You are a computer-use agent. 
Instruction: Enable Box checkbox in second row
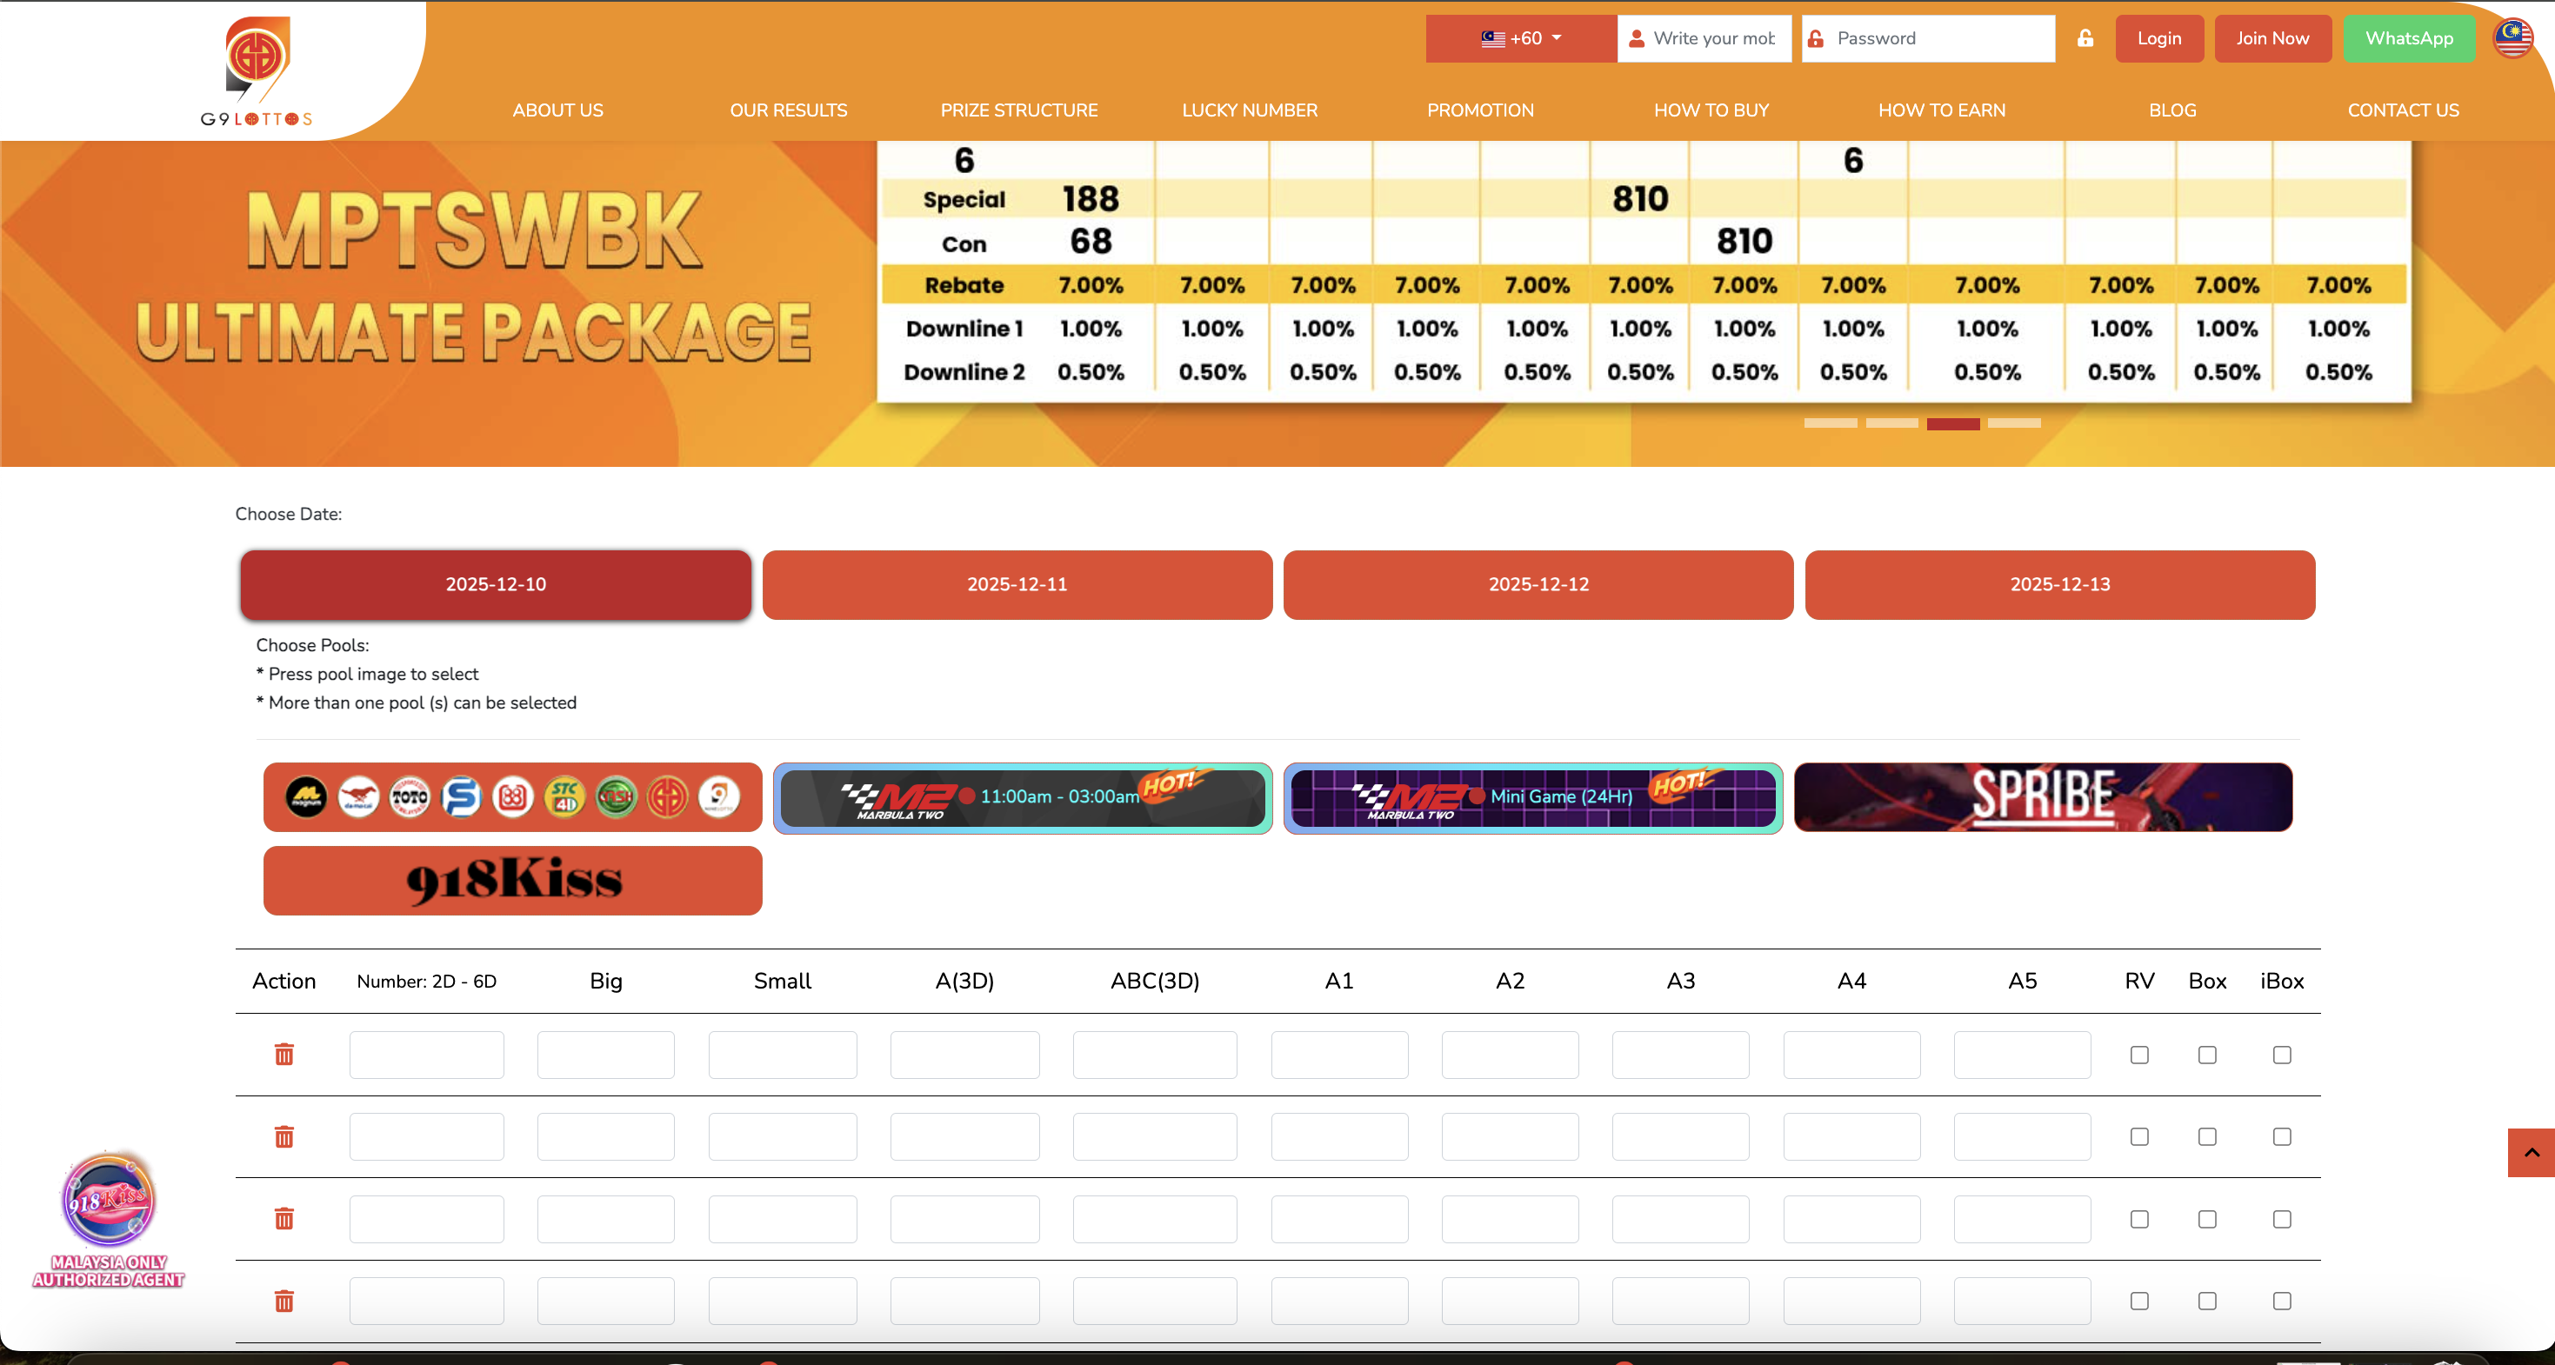click(2206, 1137)
